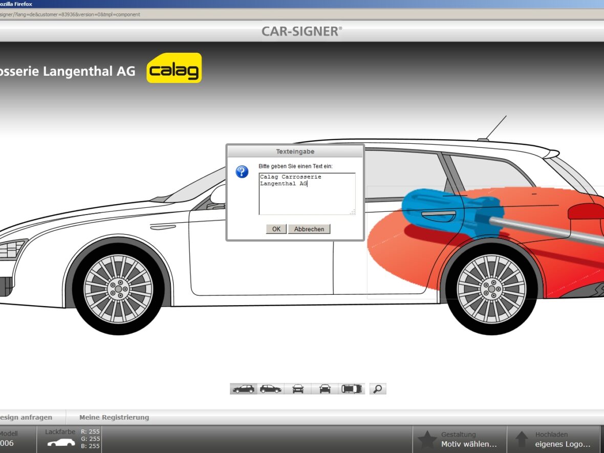This screenshot has width=604, height=453.
Task: Select the first side view car icon
Action: coord(243,389)
